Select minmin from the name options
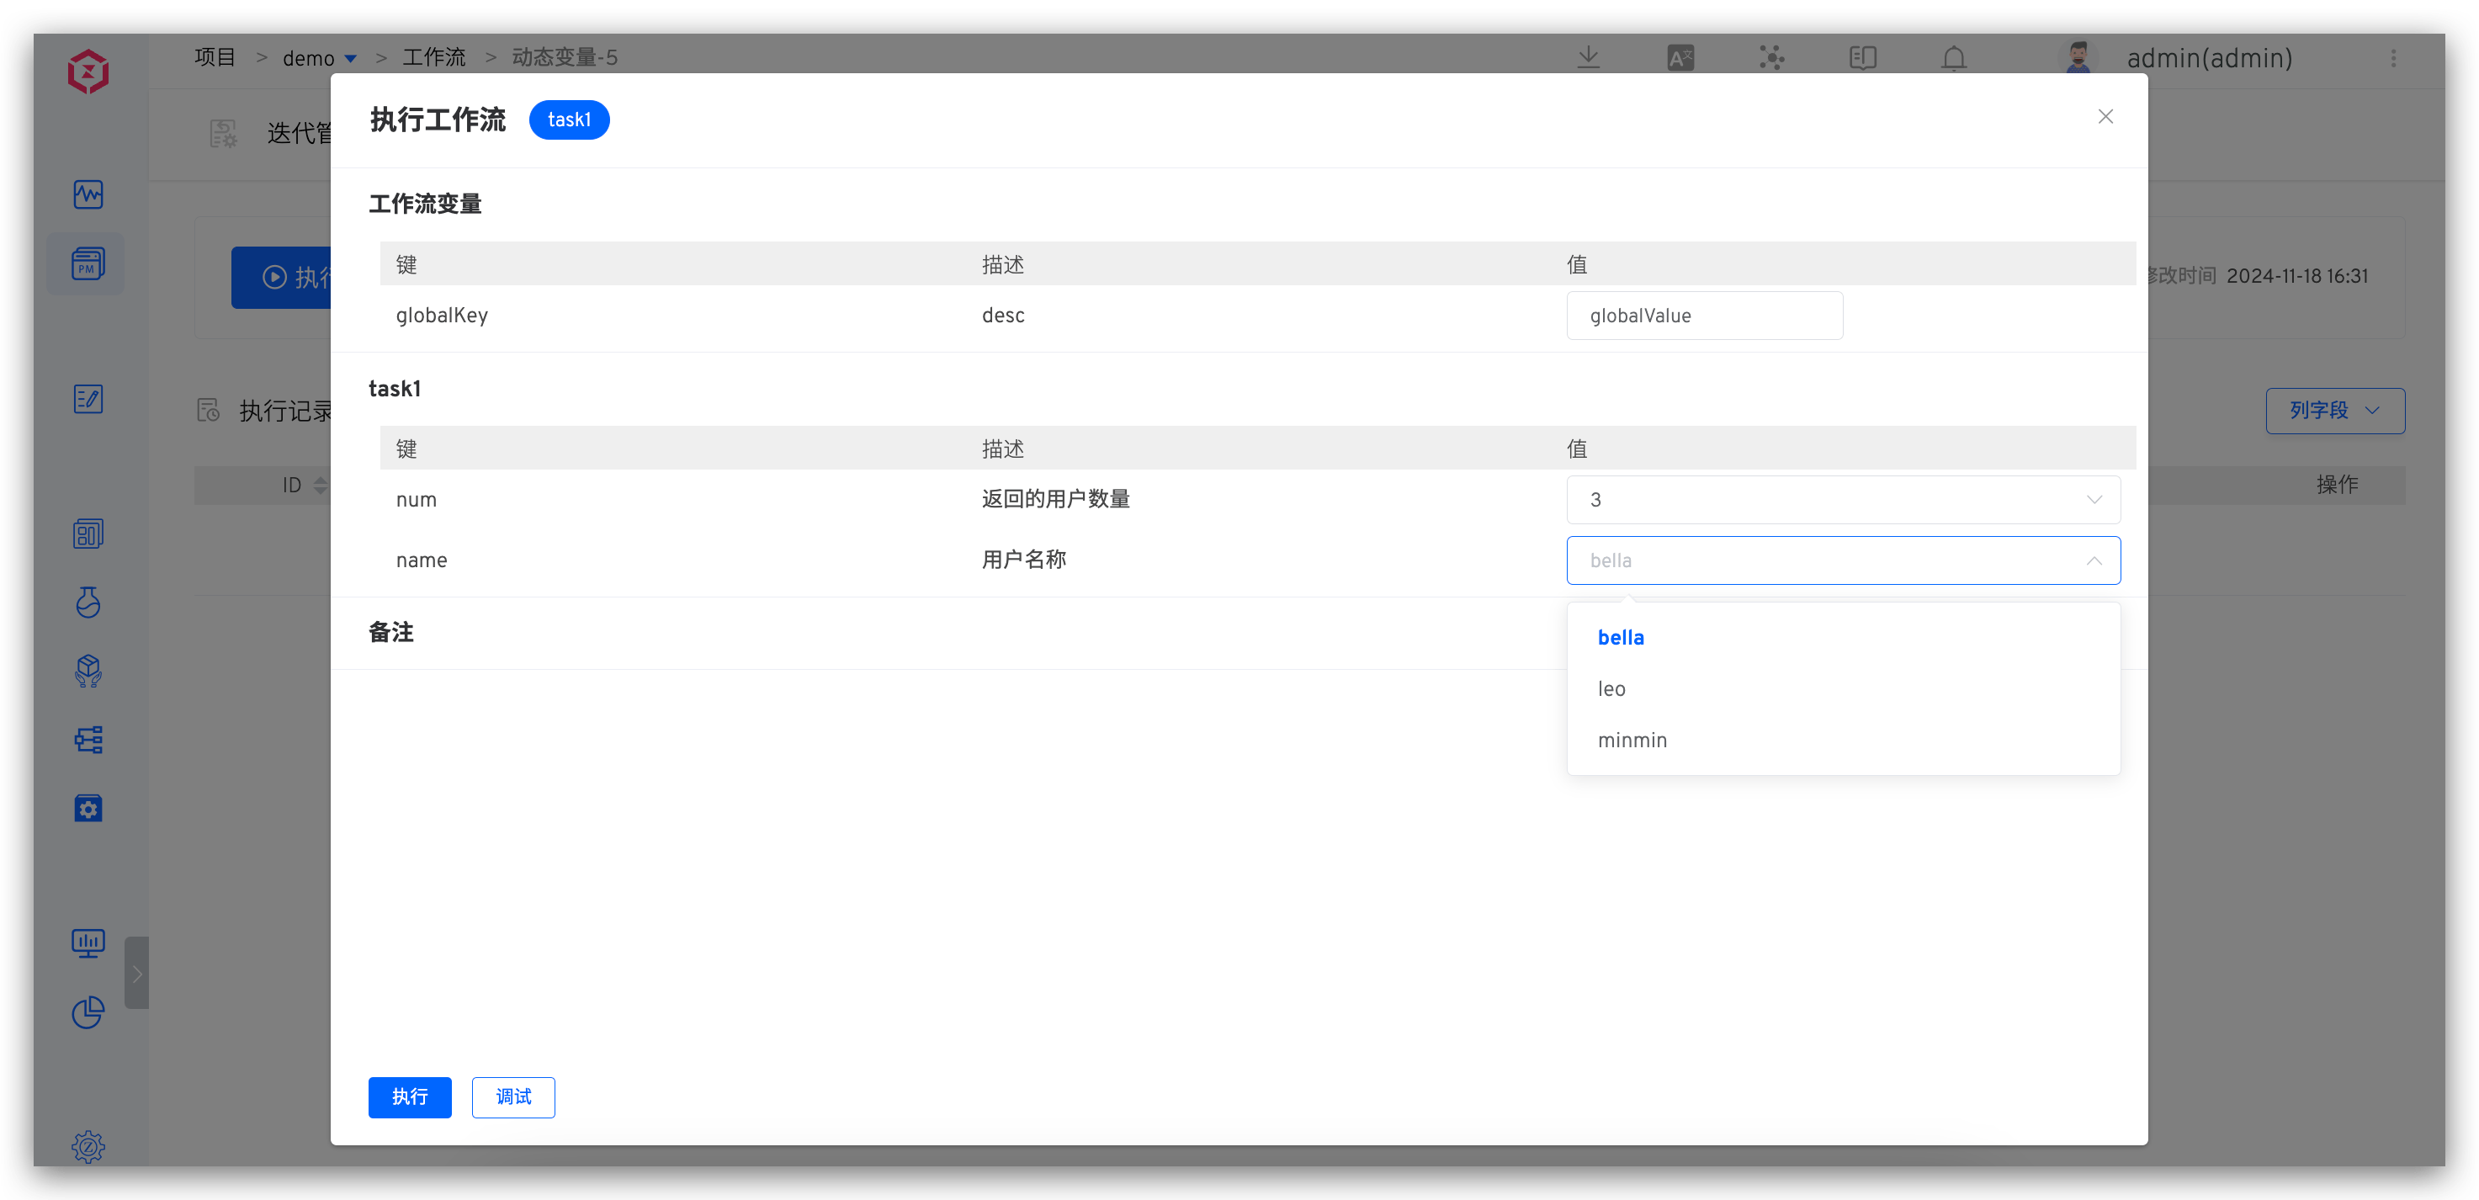 point(1632,740)
